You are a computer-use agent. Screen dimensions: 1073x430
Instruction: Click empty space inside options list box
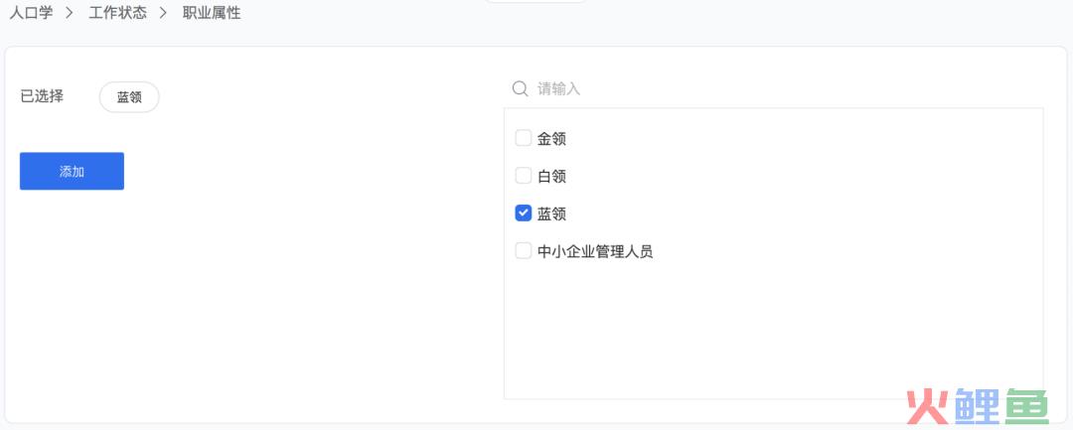773,328
